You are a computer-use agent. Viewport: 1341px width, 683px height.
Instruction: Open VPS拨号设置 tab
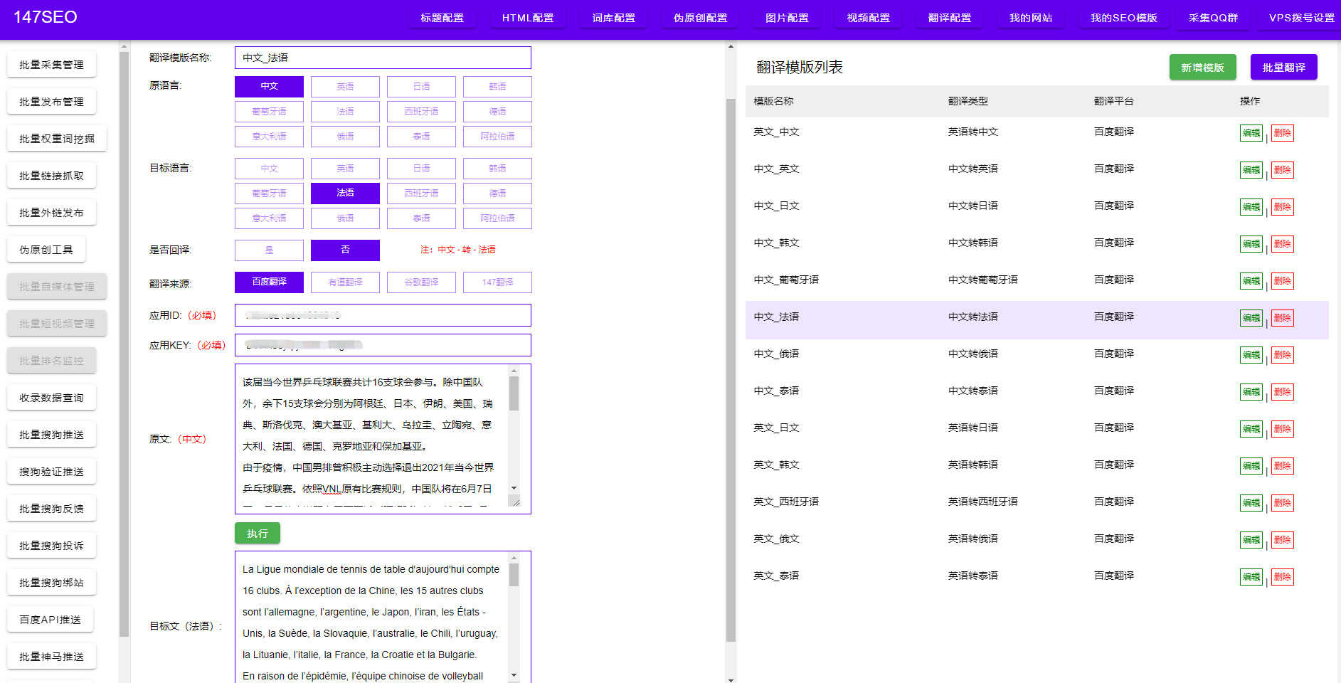coord(1302,18)
